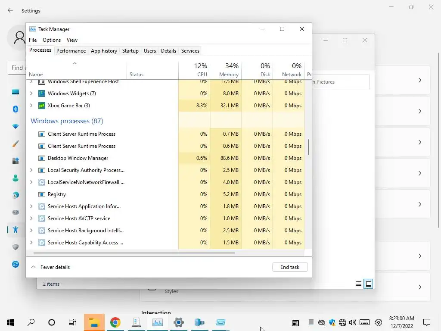Open Bluetooth & devices icon in Settings sidebar
This screenshot has height=331, width=441.
(16, 109)
